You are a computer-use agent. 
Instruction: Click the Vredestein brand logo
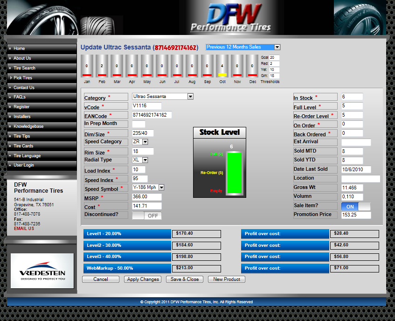[42, 271]
